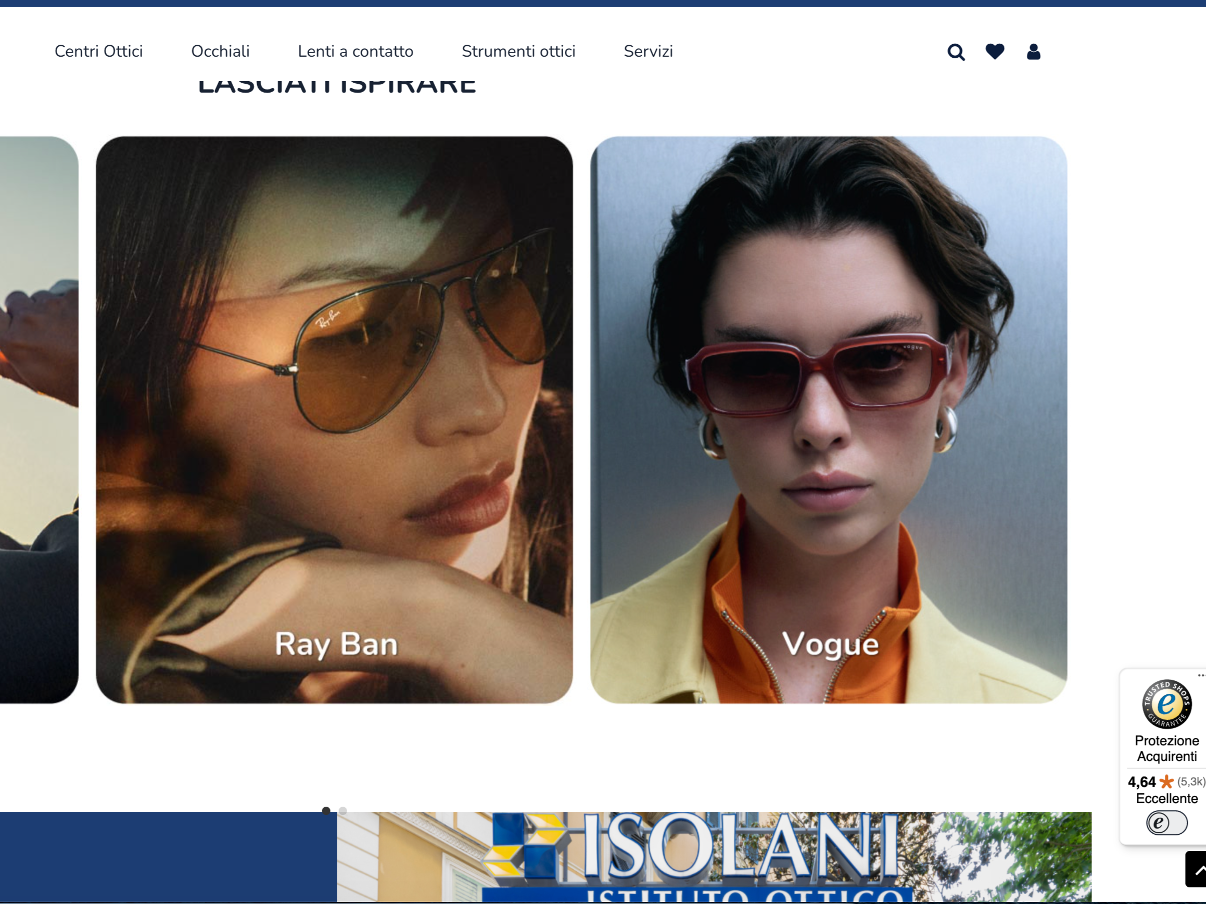Click the Vogue caption text
This screenshot has height=904, width=1206.
pos(830,644)
